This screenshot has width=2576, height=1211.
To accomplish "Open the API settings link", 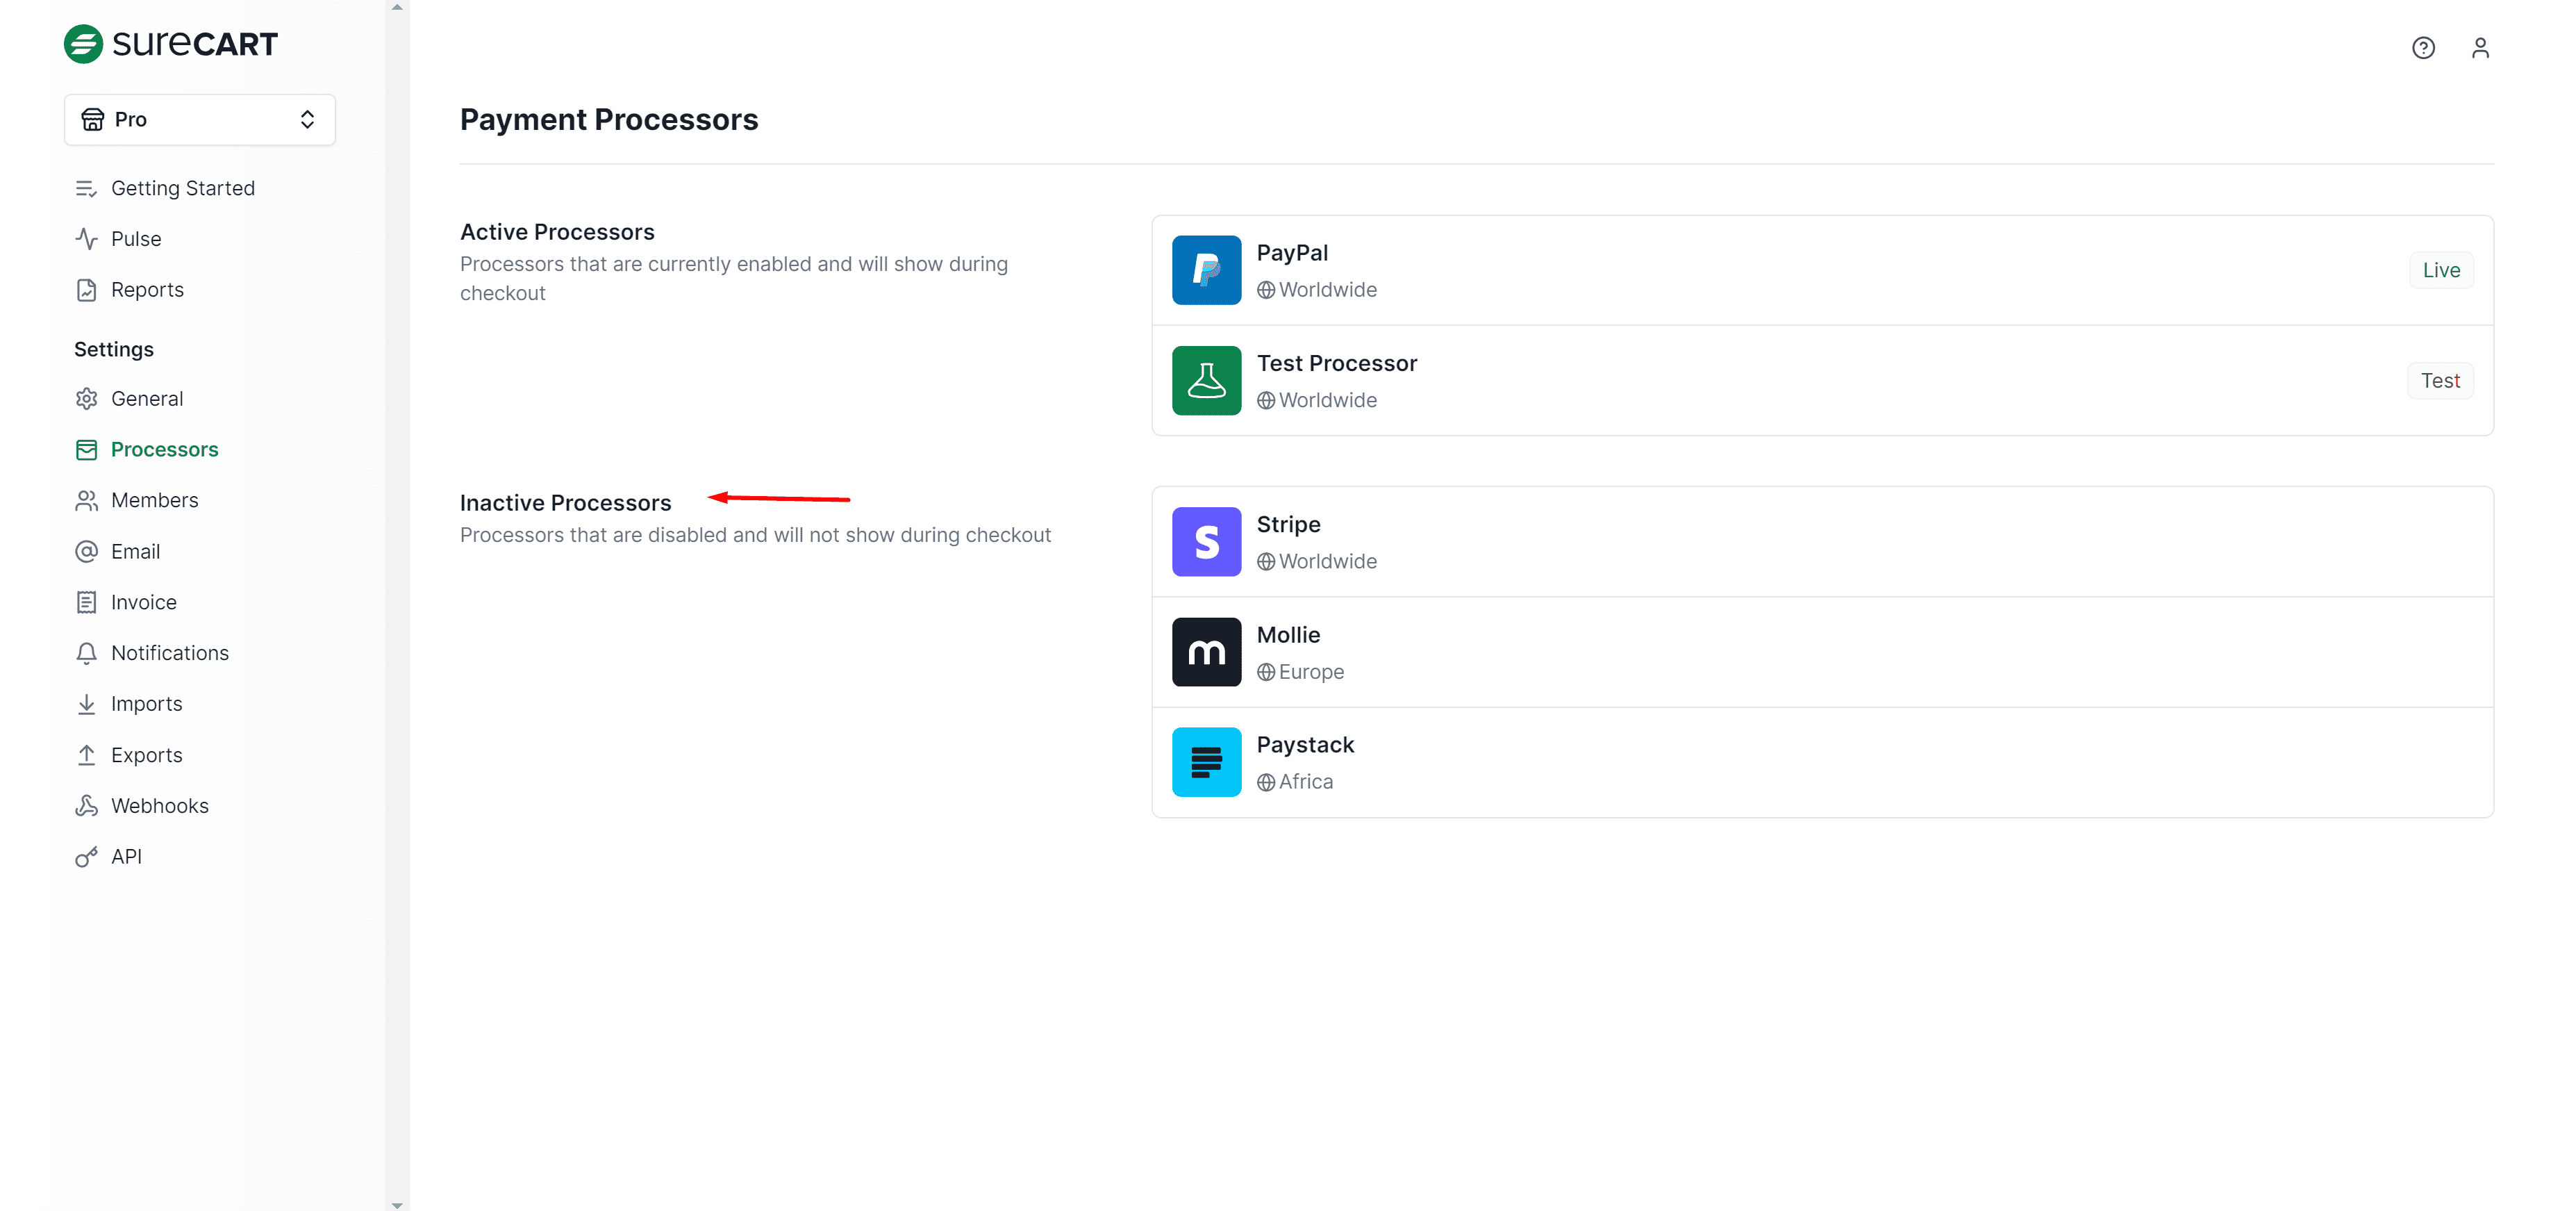I will [126, 857].
